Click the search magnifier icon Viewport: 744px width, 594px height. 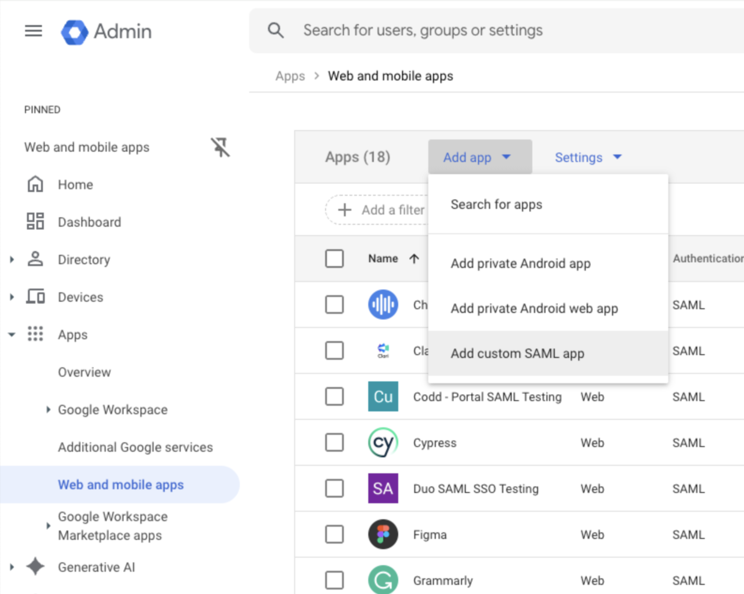coord(276,30)
